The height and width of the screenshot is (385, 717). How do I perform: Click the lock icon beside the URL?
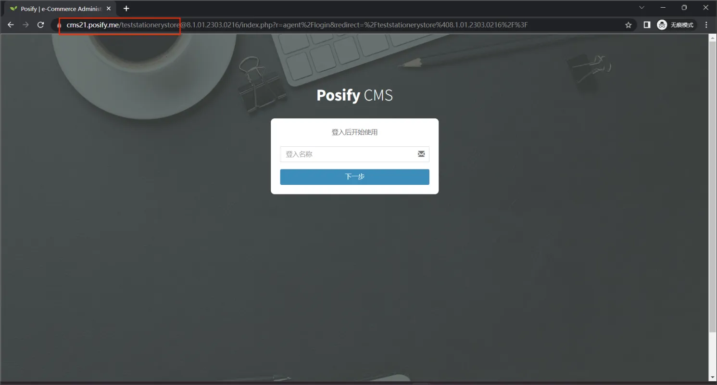[60, 25]
